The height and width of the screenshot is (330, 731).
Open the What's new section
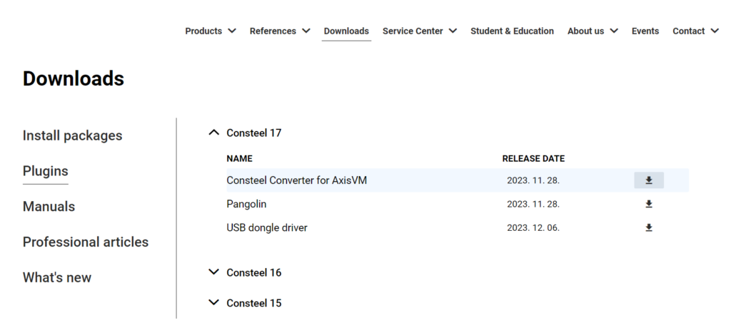(x=57, y=277)
